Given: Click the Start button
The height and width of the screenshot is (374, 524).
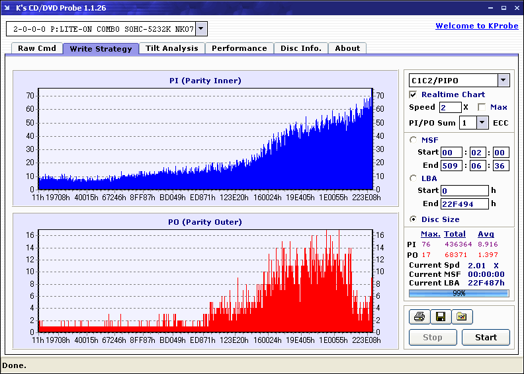Looking at the screenshot, I should click(486, 337).
